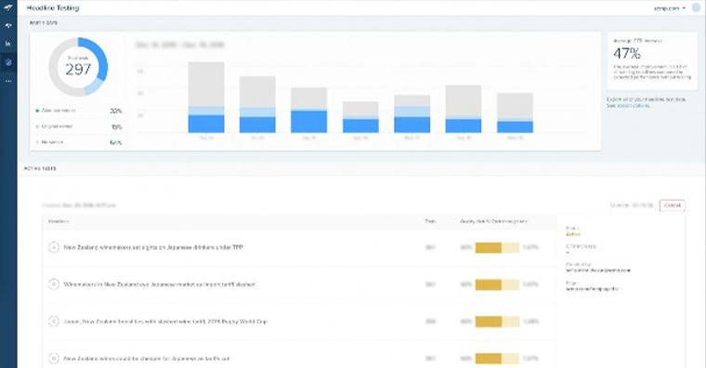Select headline B about winemakers eyeing Japanese market

pyautogui.click(x=160, y=284)
